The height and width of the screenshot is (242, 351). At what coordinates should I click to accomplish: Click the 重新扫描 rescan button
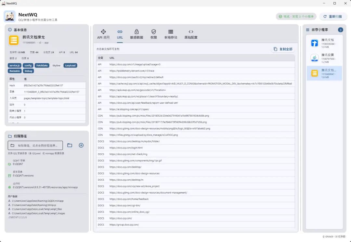point(333,17)
